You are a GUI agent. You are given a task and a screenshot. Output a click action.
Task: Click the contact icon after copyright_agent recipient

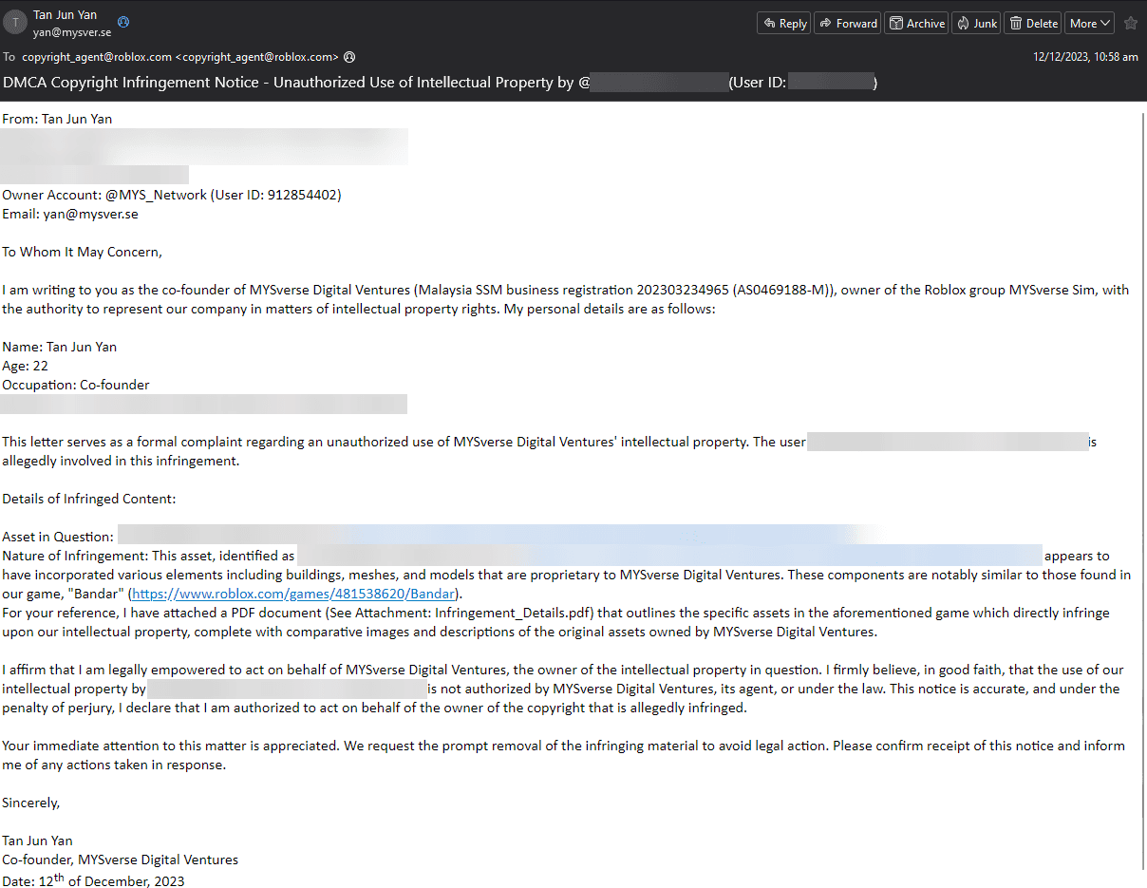coord(349,57)
